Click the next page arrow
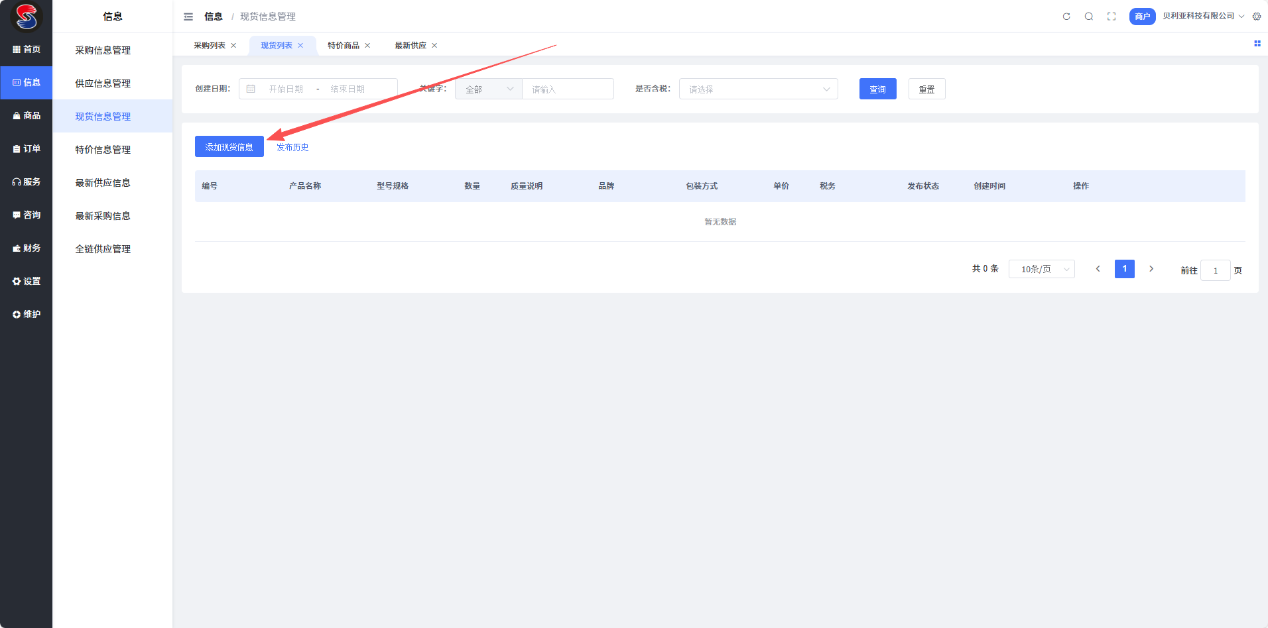Image resolution: width=1268 pixels, height=628 pixels. [1151, 269]
